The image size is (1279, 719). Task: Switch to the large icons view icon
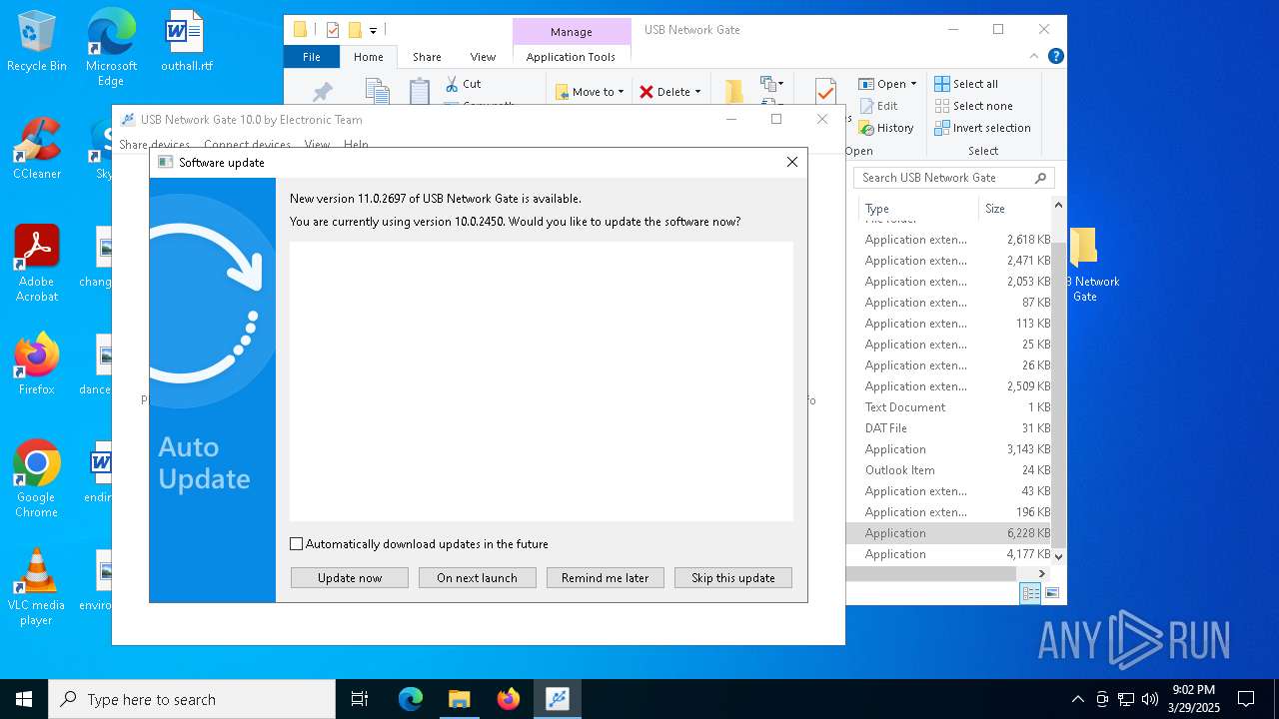click(1051, 593)
